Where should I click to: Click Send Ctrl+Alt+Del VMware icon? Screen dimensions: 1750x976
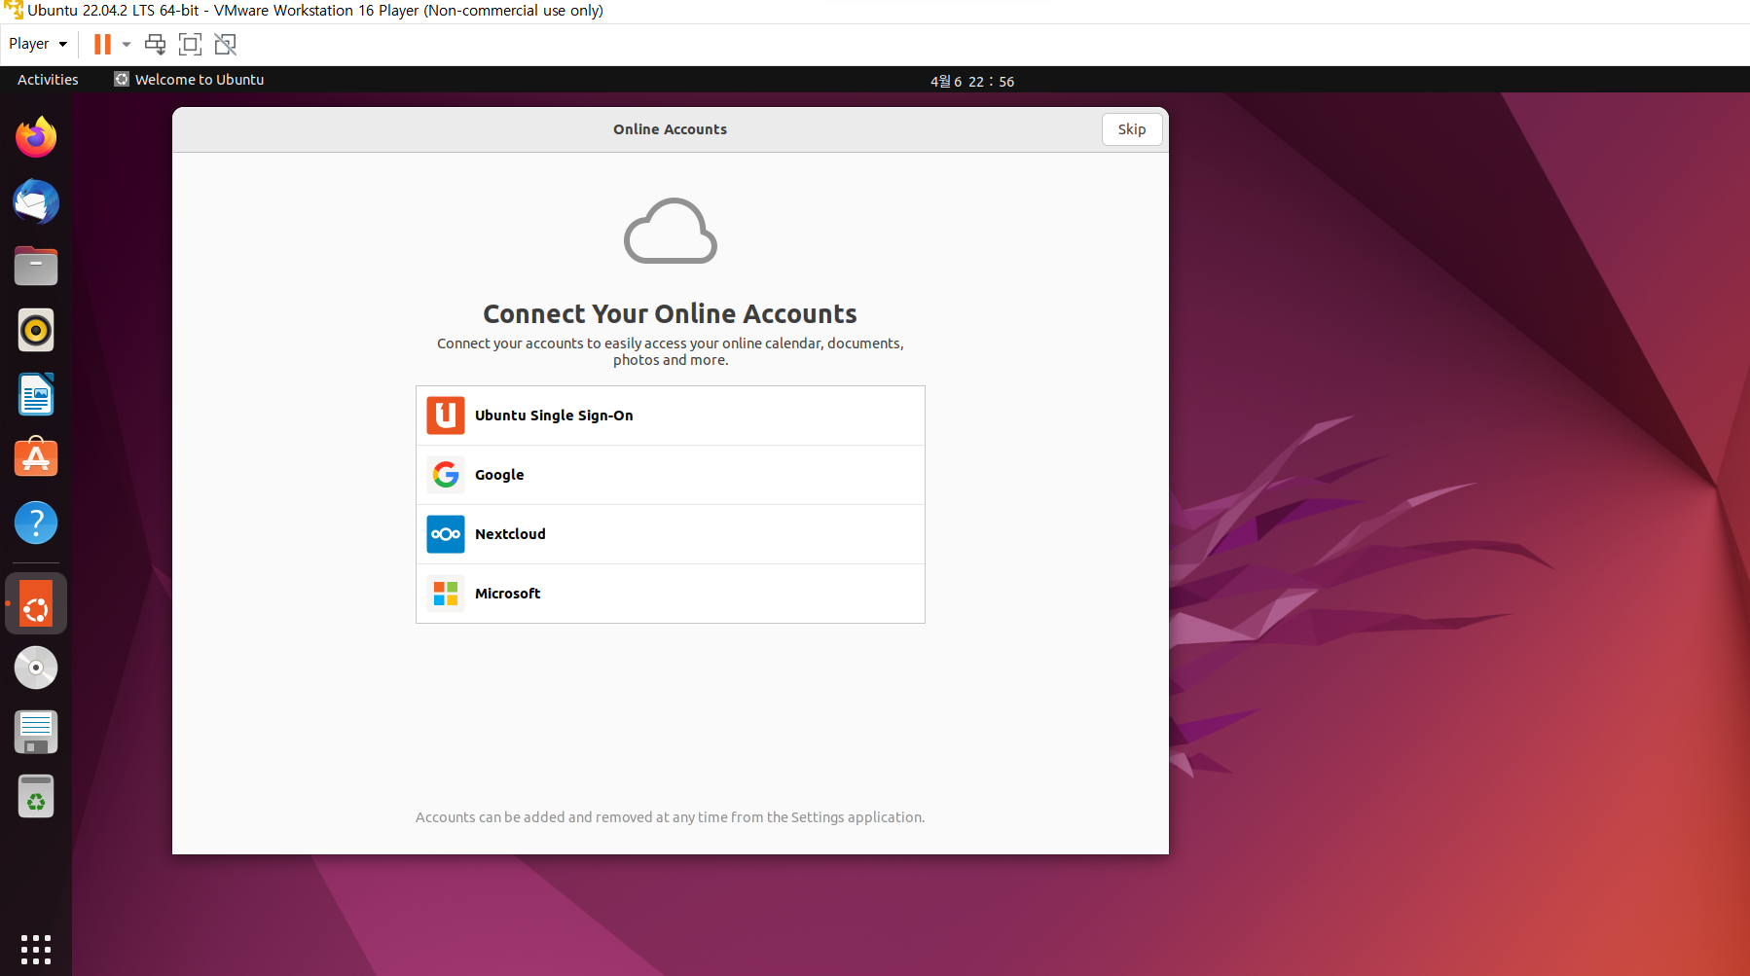155,44
